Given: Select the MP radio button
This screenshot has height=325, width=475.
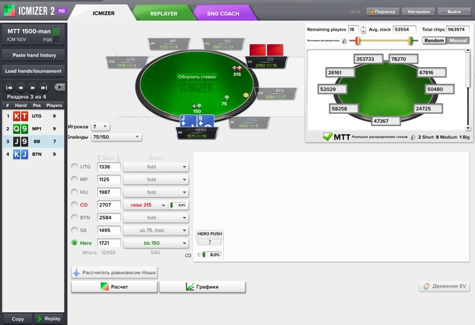Looking at the screenshot, I should (x=74, y=179).
